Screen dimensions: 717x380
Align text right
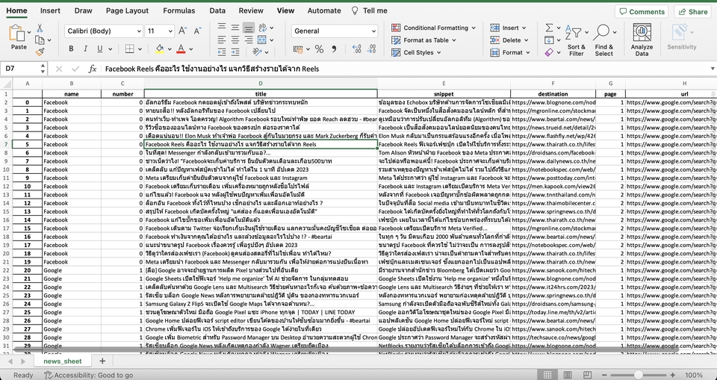click(x=248, y=40)
